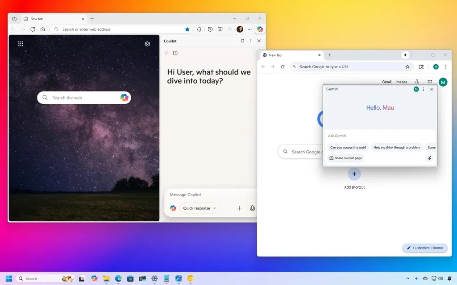Open Edge extensions puzzle icon
Viewport: 457px width, 285px height.
[x=199, y=29]
